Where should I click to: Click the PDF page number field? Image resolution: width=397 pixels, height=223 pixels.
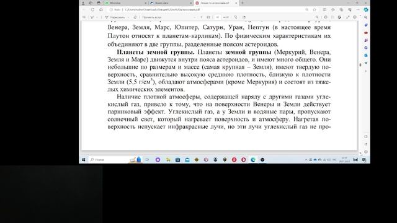[x=217, y=17]
